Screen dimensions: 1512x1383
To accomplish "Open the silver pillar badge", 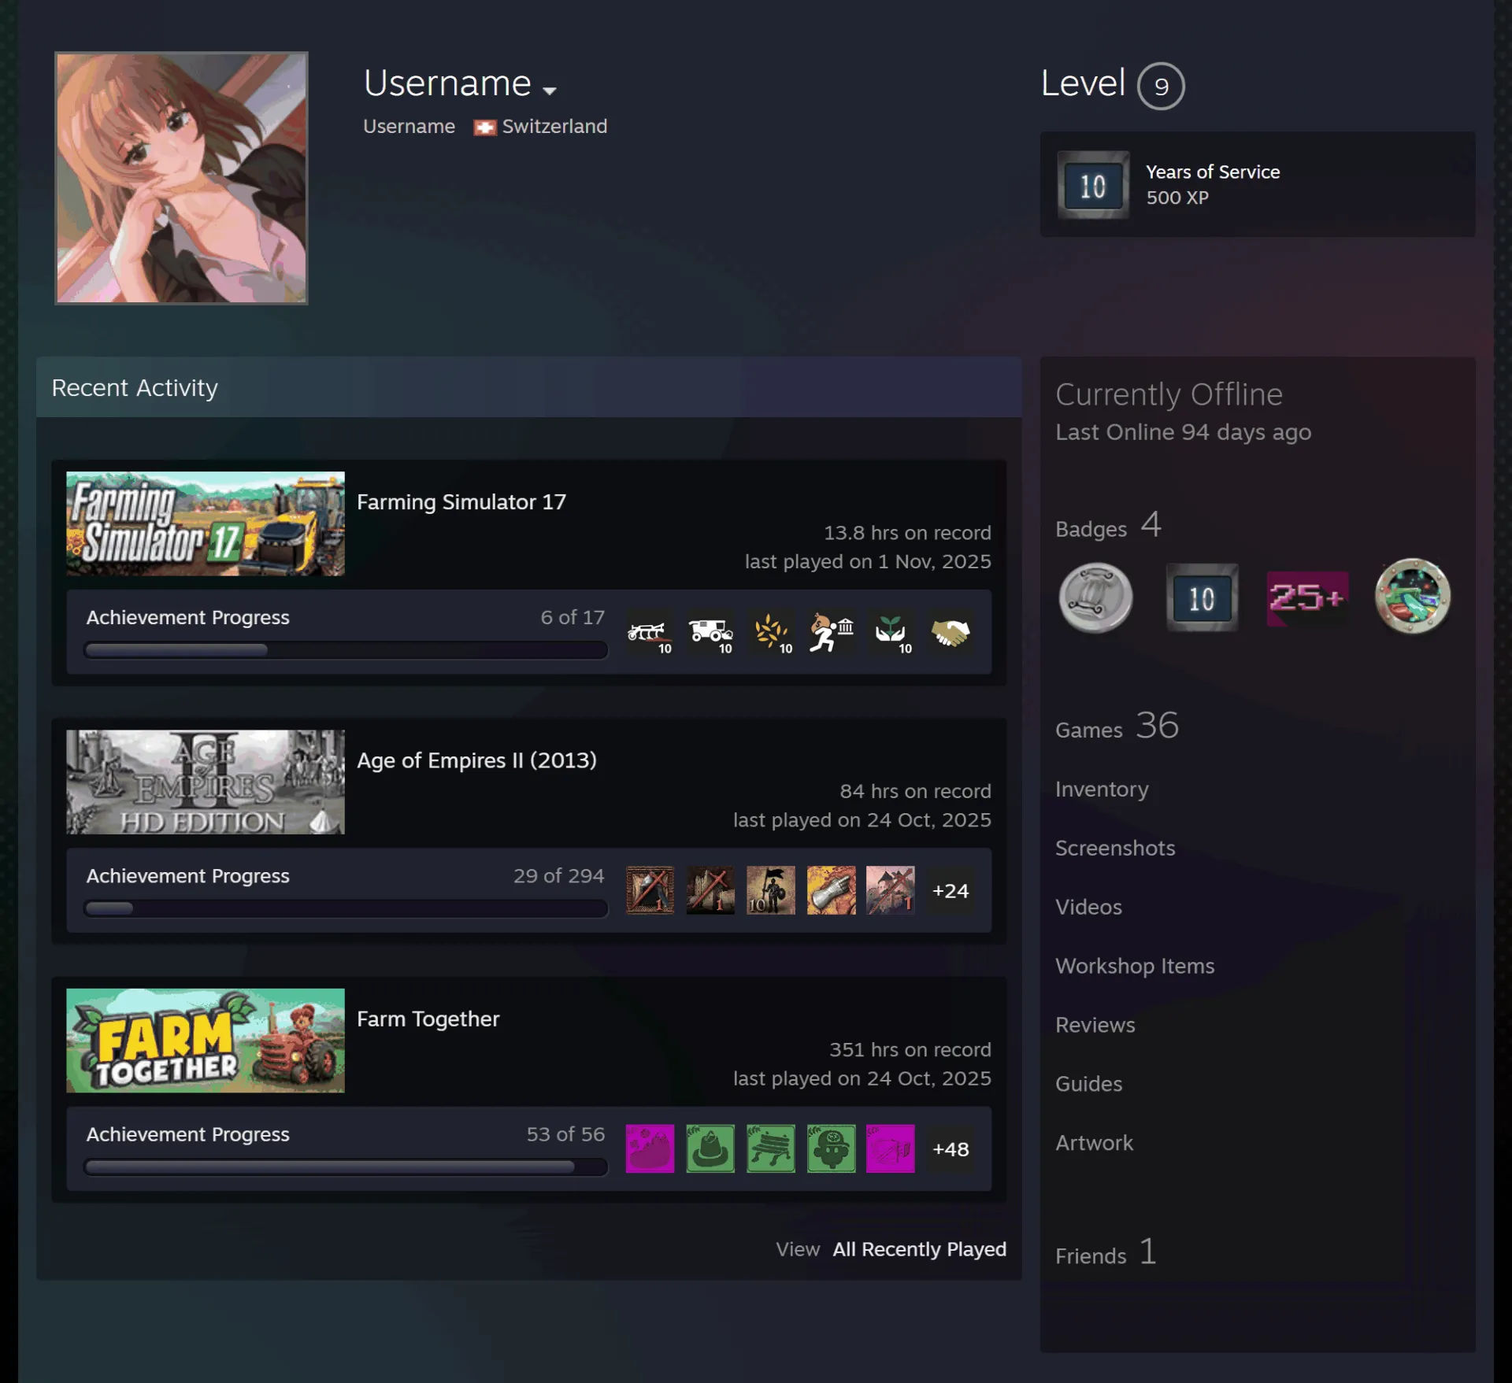I will 1095,597.
